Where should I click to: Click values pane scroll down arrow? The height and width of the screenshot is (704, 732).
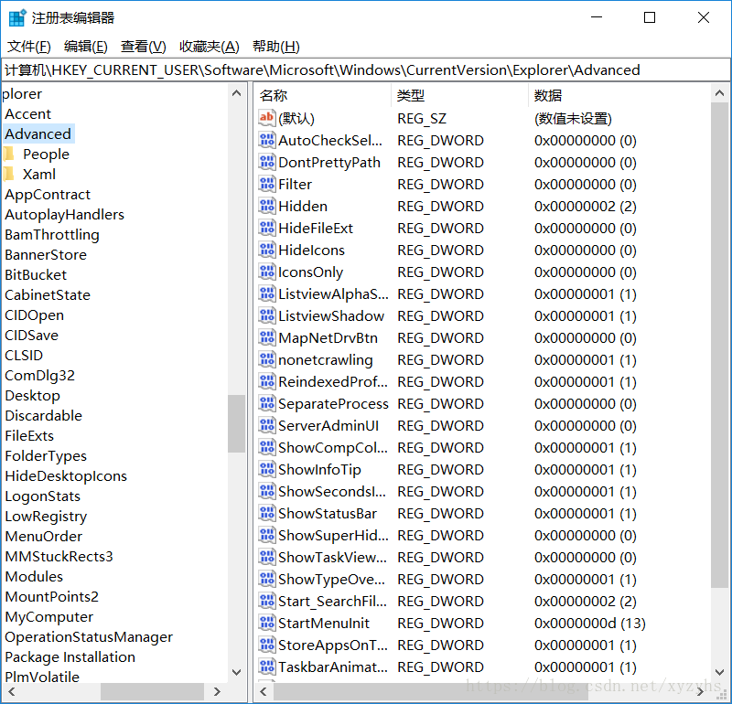tap(719, 672)
